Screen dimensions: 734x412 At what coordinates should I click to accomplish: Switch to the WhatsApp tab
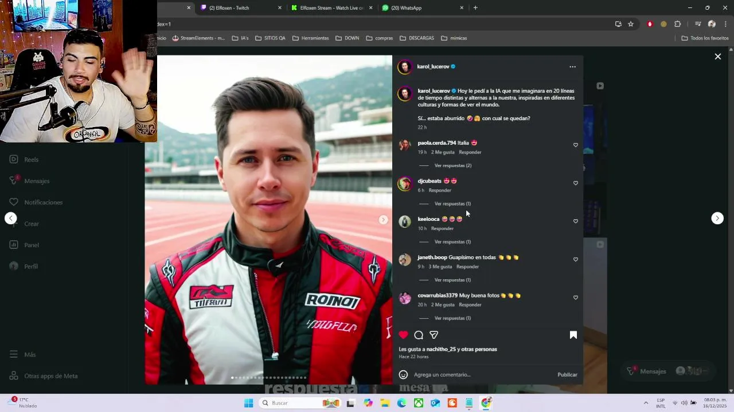coord(423,8)
